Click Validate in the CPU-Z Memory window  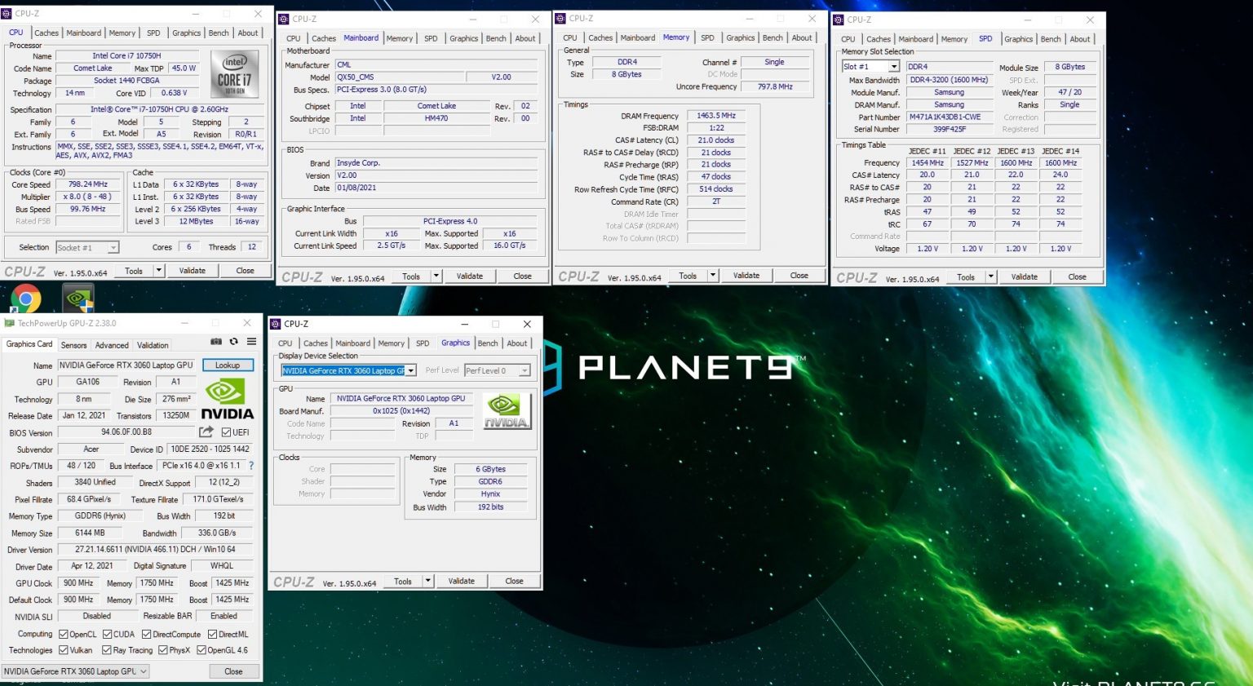pyautogui.click(x=746, y=275)
